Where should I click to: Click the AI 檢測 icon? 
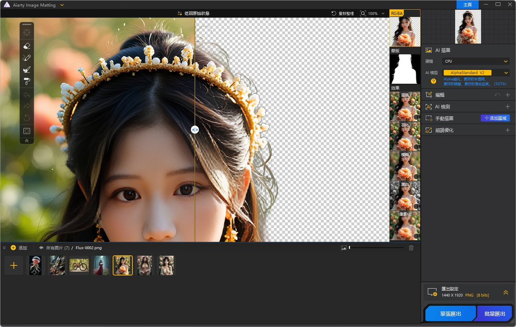429,107
